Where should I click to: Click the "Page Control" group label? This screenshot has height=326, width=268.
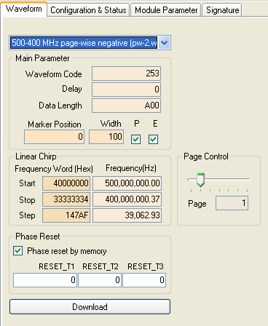pos(206,156)
